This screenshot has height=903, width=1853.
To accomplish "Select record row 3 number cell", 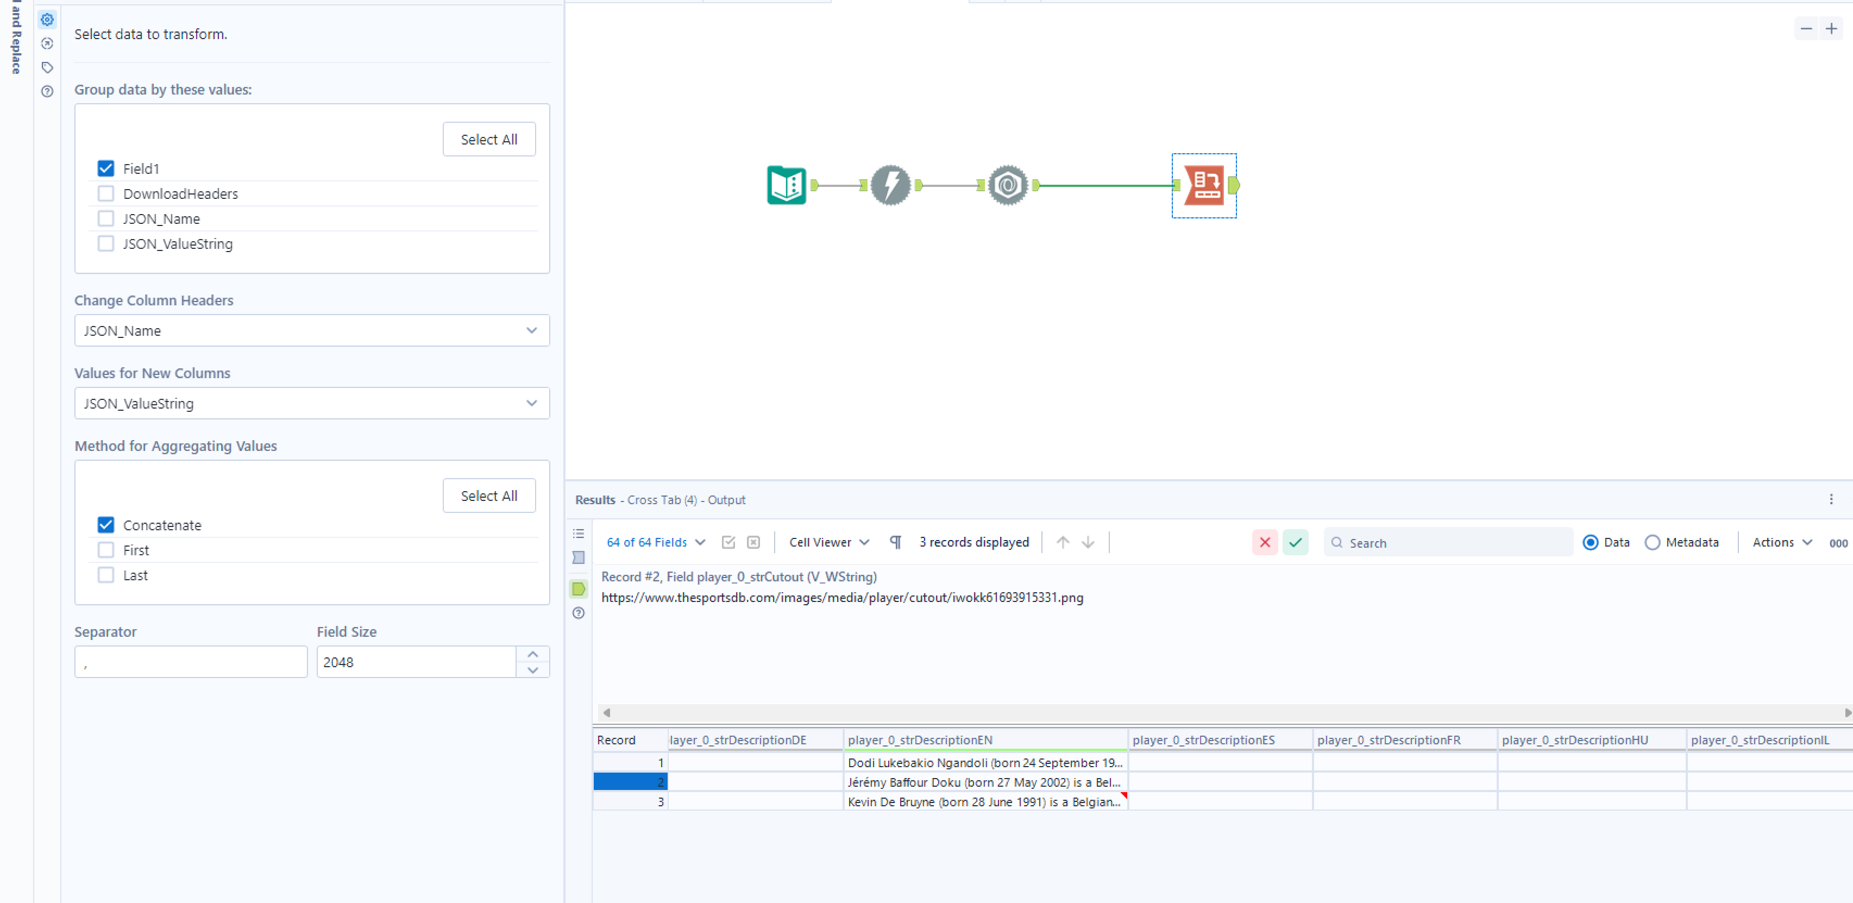I will [x=631, y=801].
